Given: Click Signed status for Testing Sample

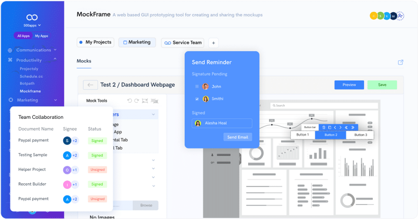Looking at the screenshot, I should 97,155.
